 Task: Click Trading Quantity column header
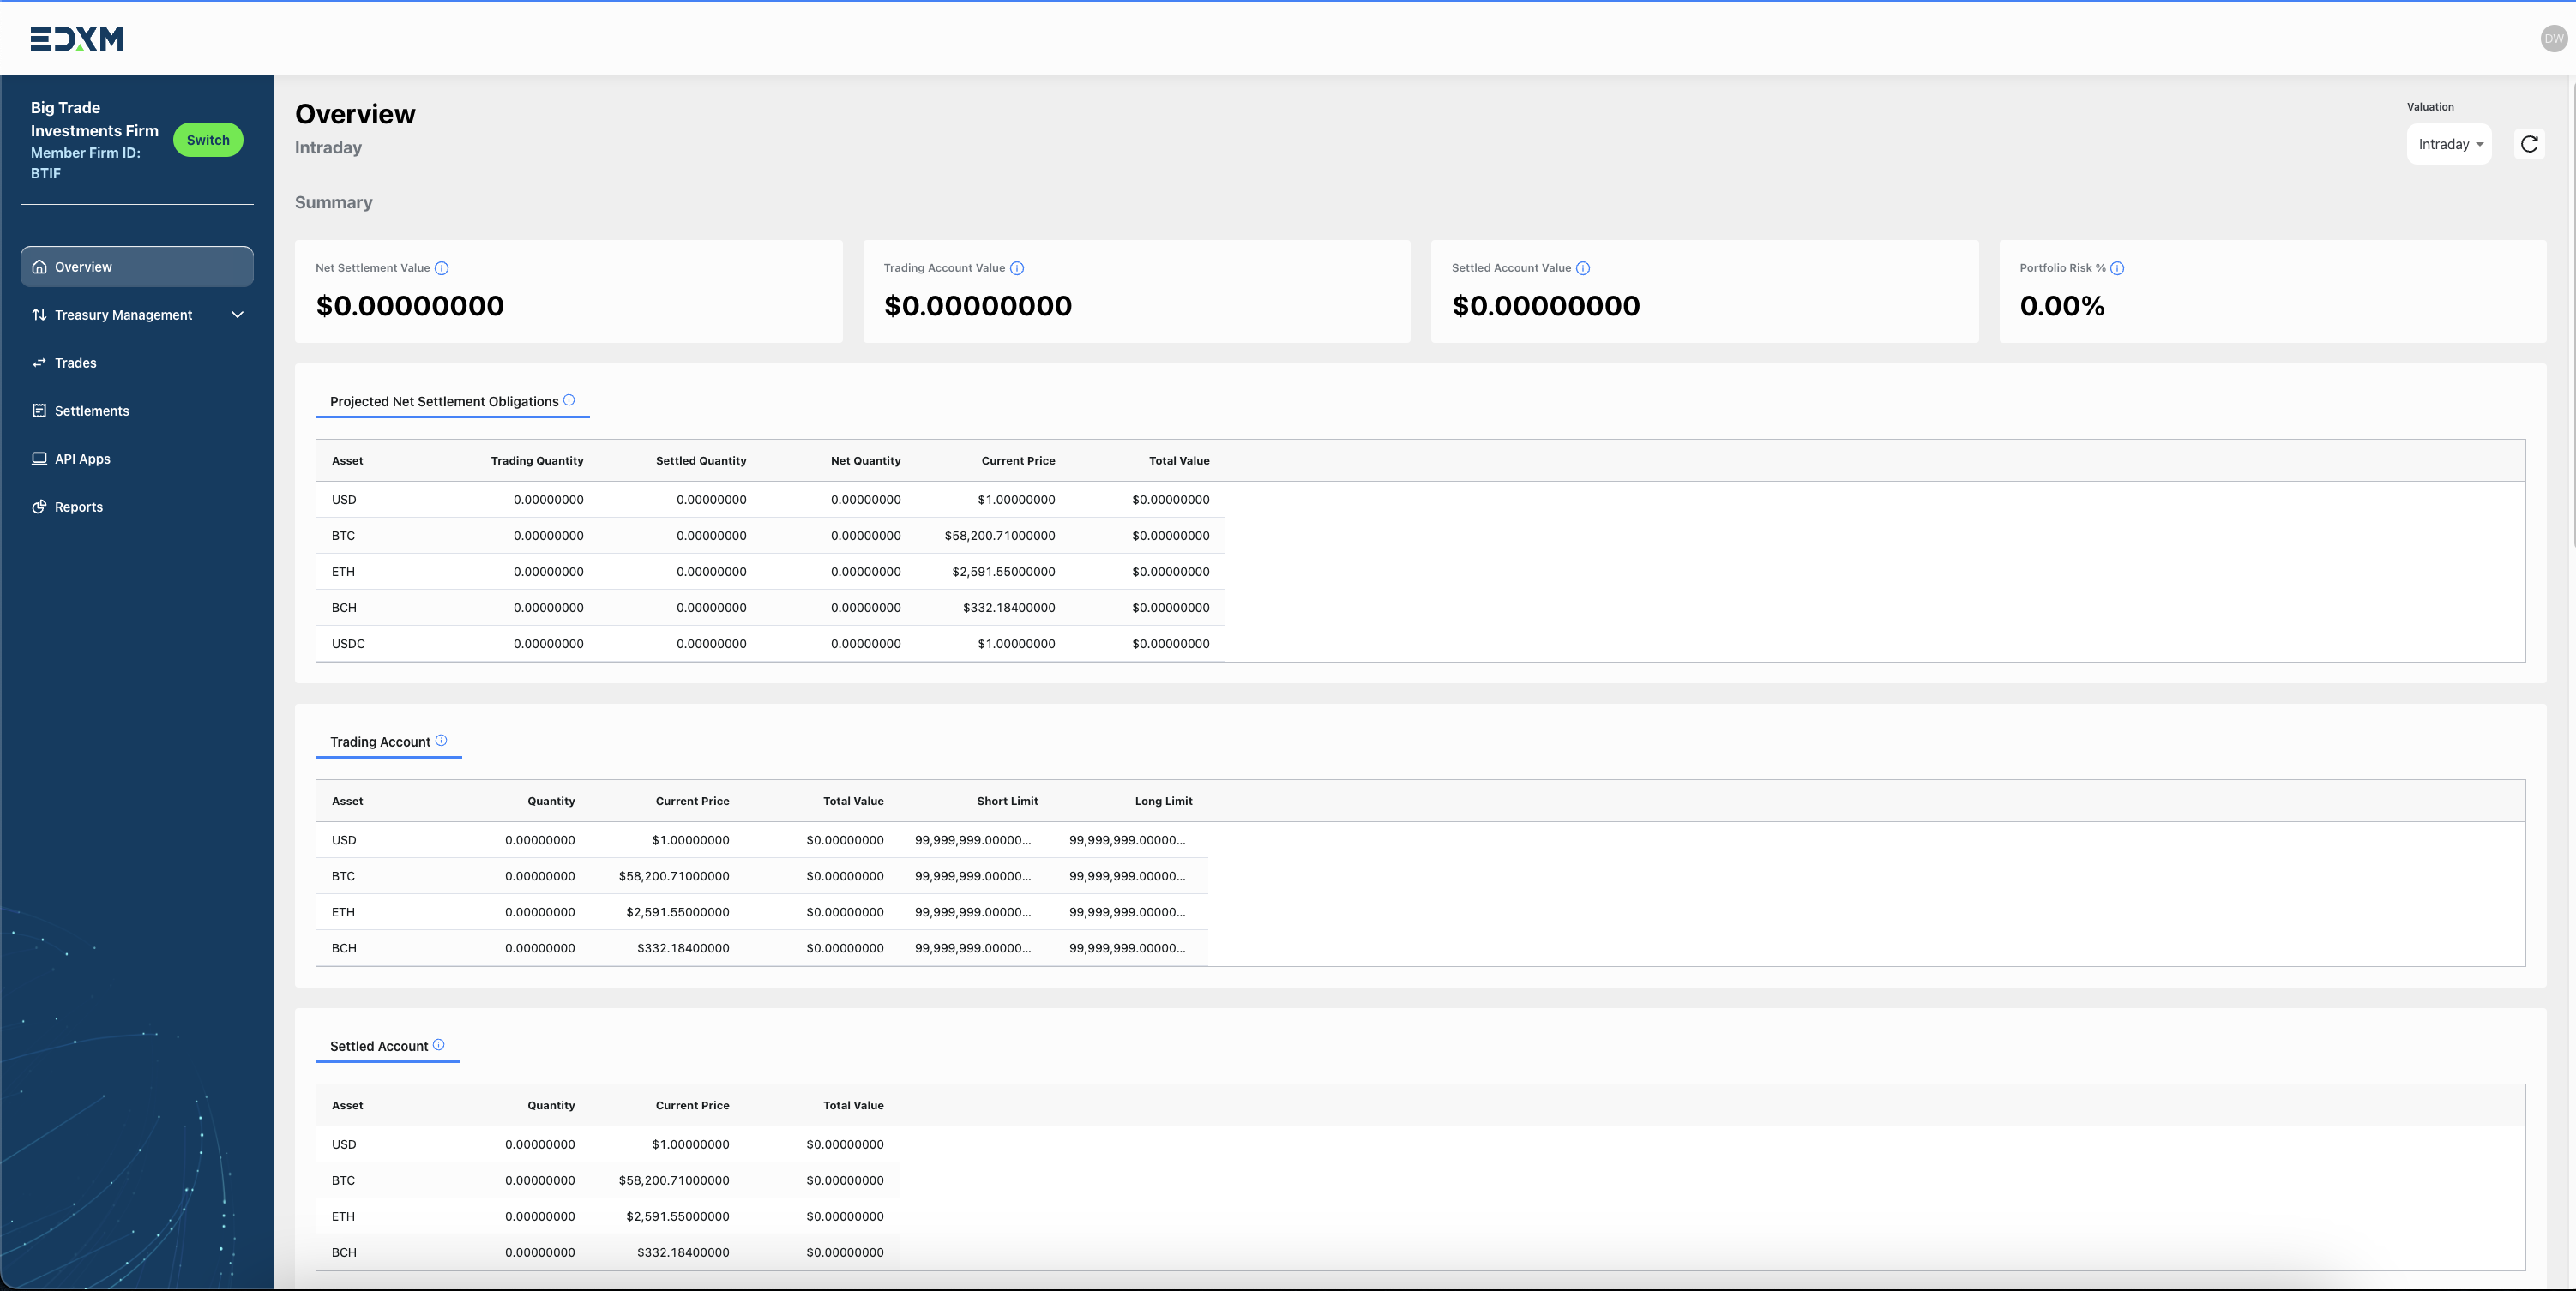pos(537,461)
